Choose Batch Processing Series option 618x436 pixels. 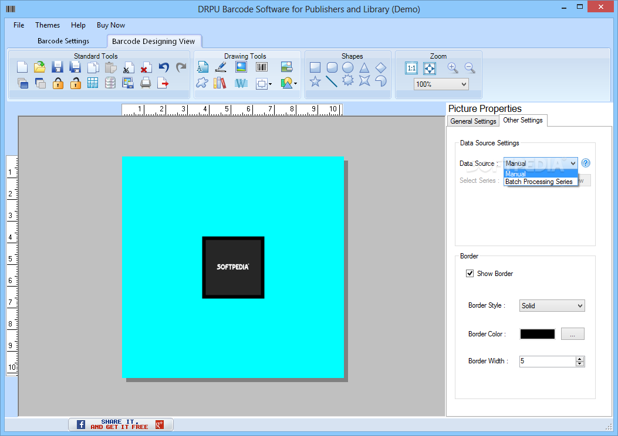[x=541, y=182]
